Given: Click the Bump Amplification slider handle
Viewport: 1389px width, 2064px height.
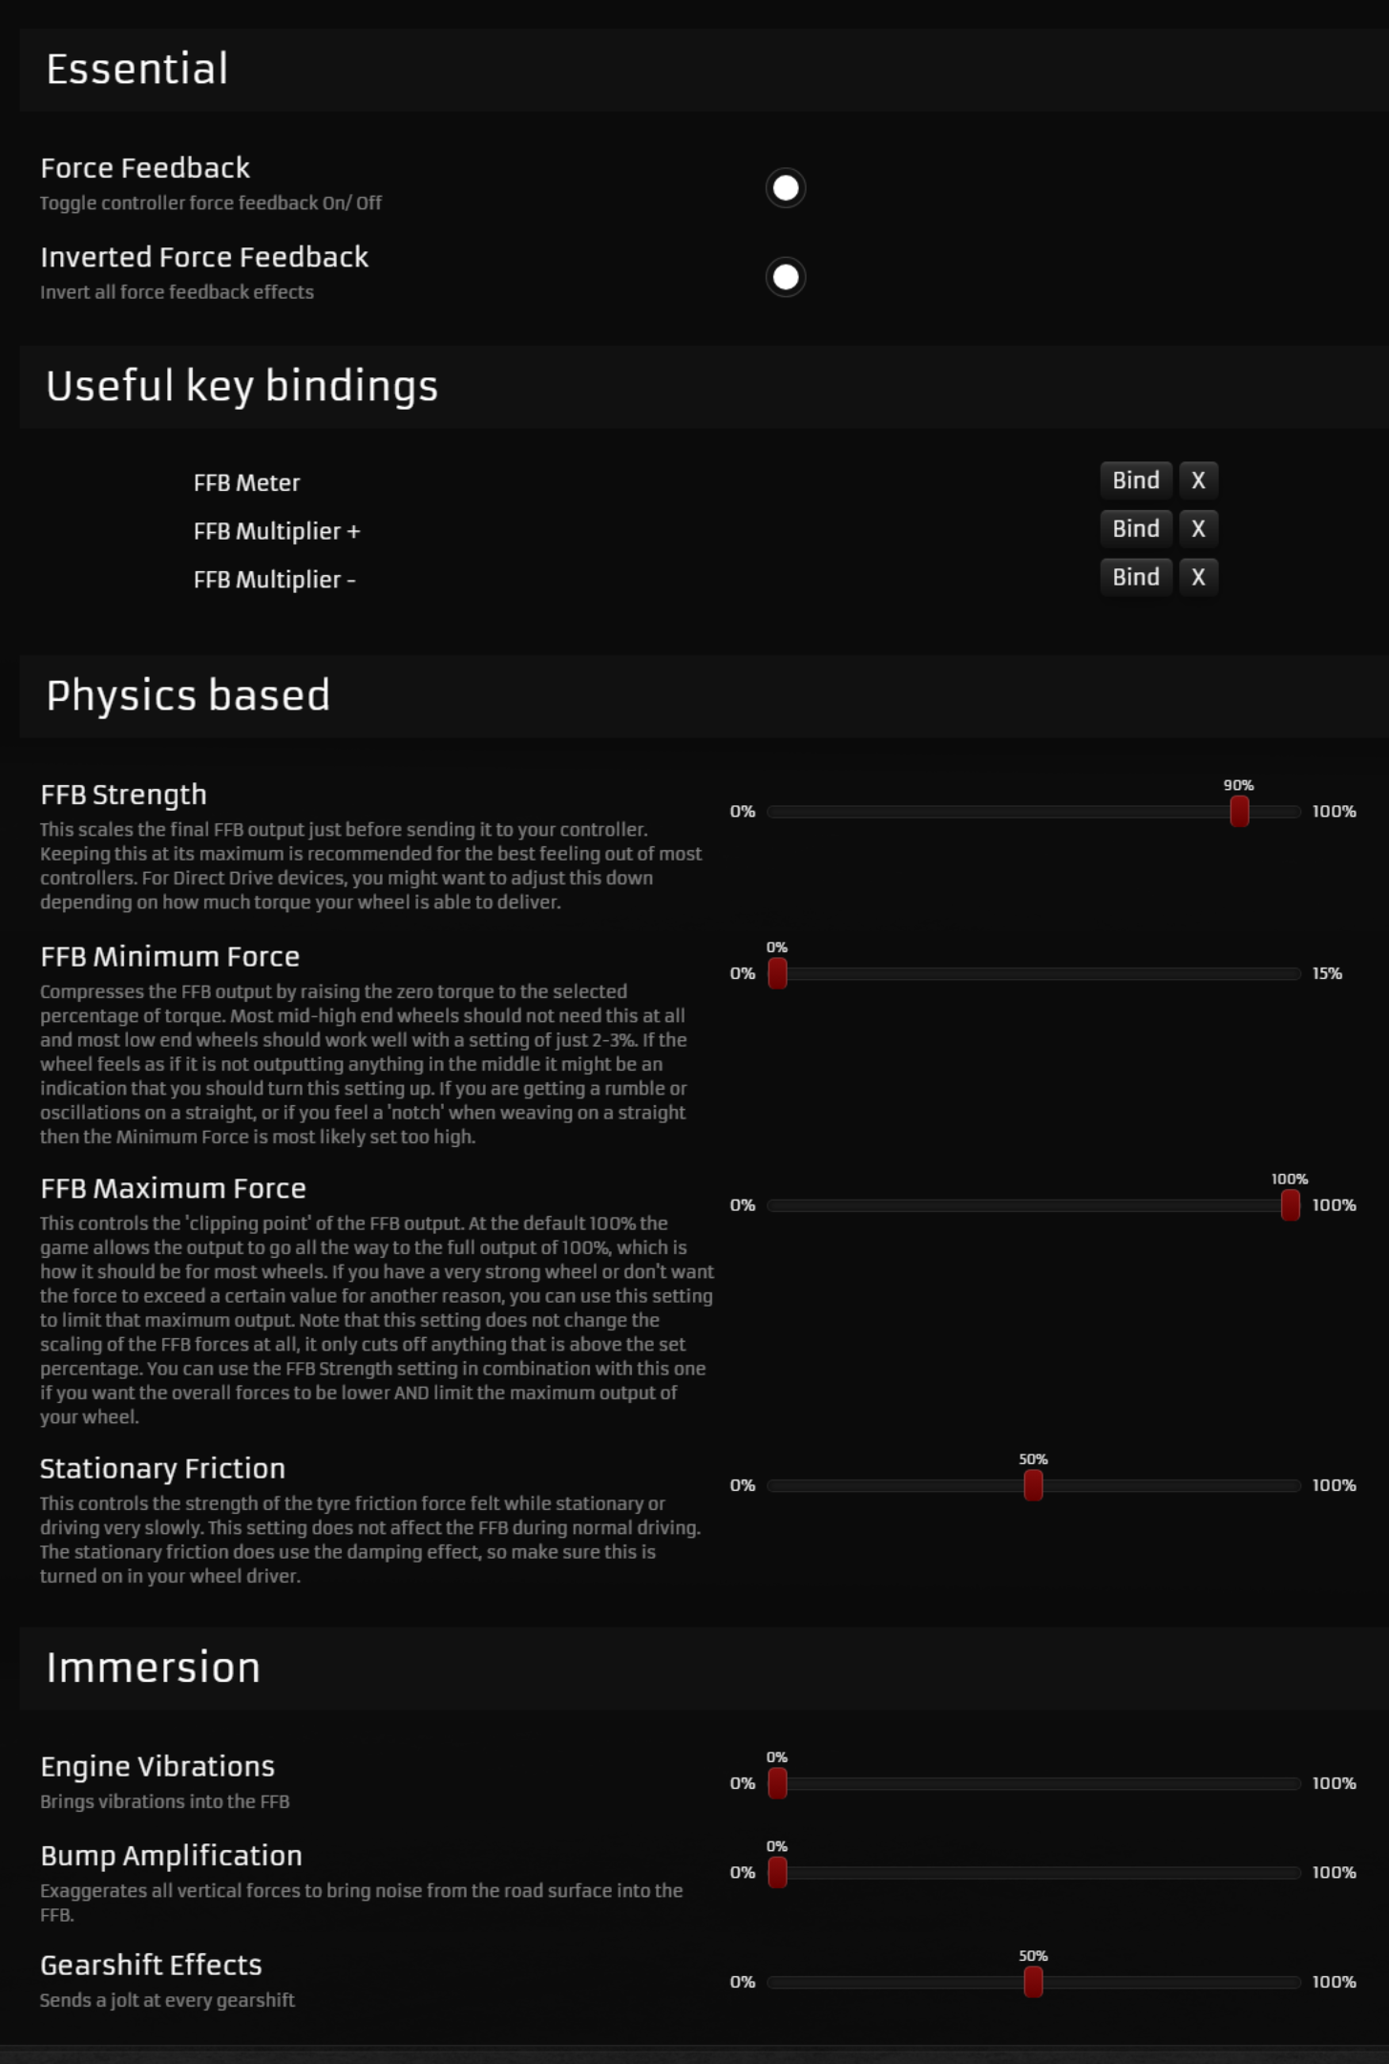Looking at the screenshot, I should pos(777,1872).
